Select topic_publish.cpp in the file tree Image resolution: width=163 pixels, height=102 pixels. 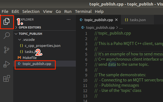37,64
